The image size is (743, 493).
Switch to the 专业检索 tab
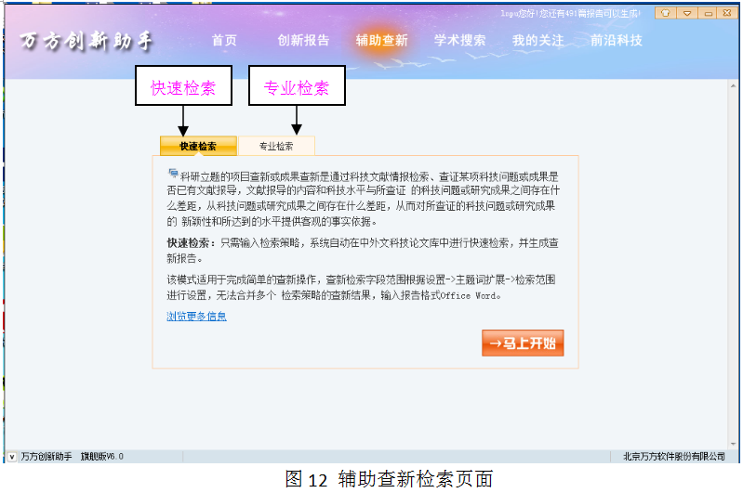pyautogui.click(x=276, y=146)
